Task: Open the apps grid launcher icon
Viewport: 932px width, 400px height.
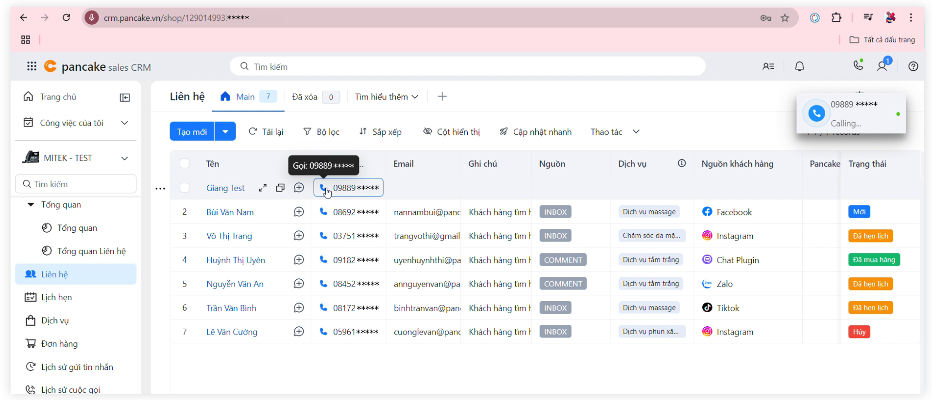Action: [32, 66]
